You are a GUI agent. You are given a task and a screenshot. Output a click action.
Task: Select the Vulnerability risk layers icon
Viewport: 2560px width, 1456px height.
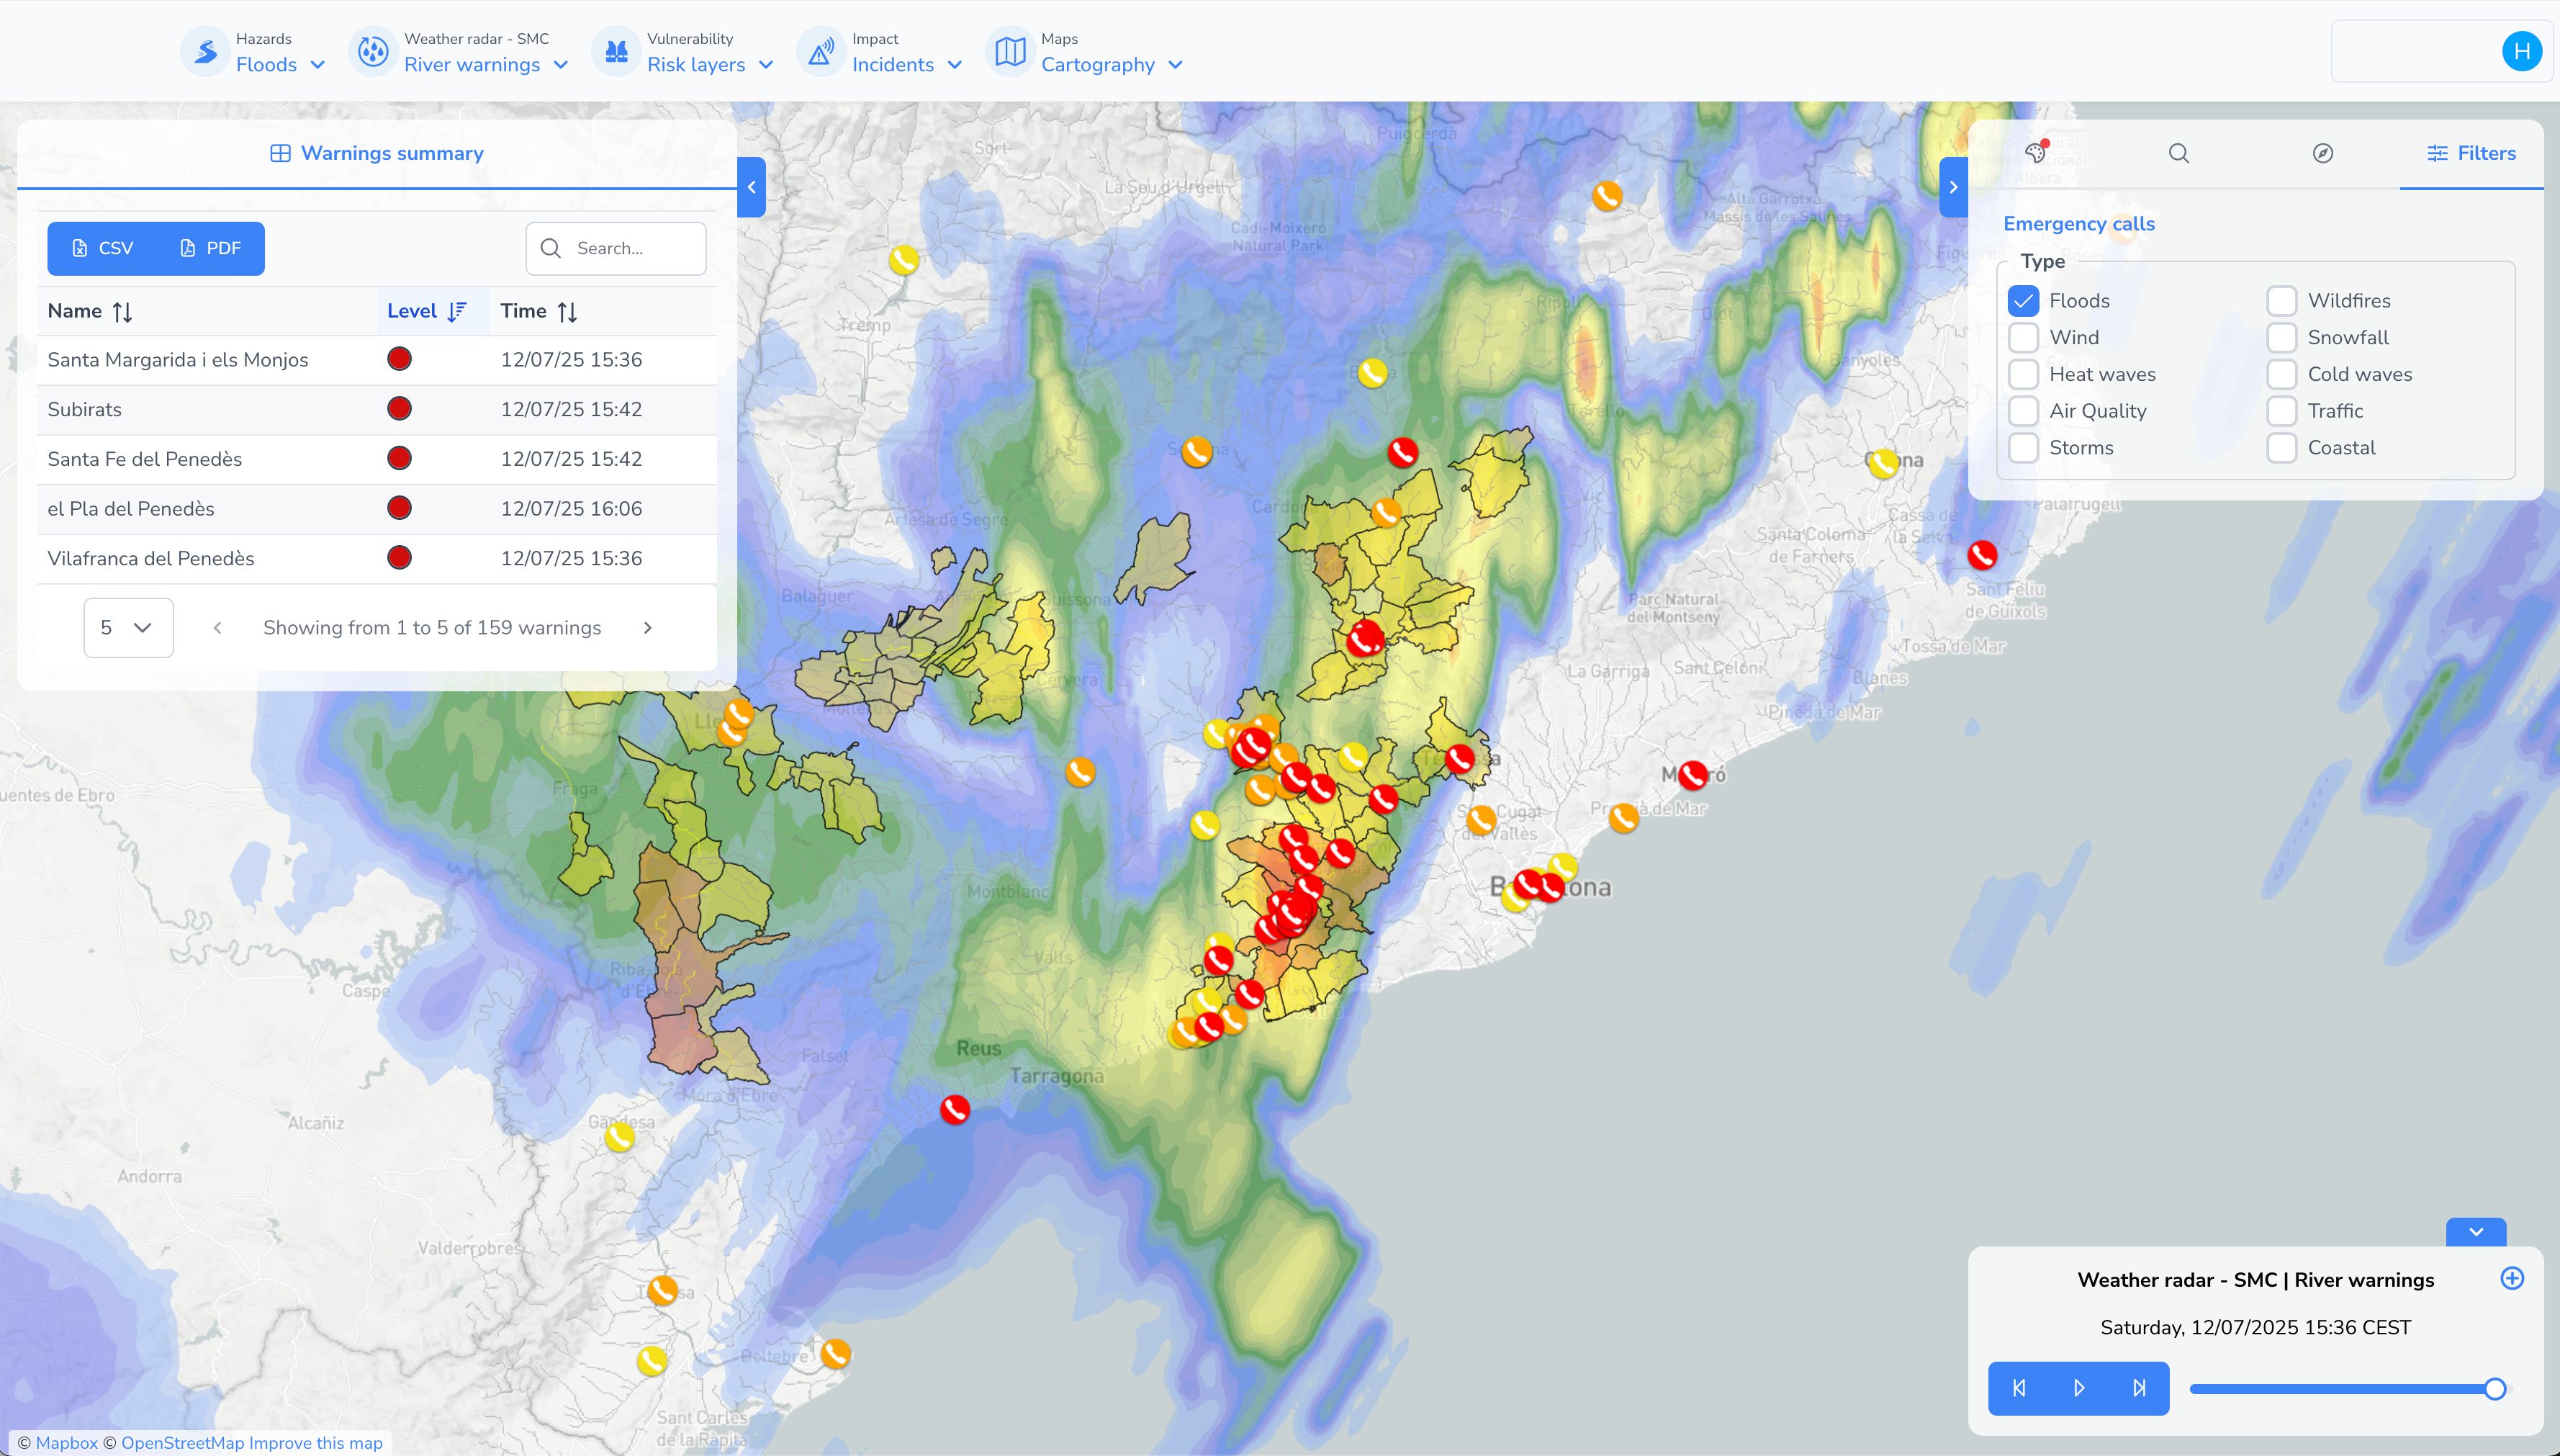[617, 51]
